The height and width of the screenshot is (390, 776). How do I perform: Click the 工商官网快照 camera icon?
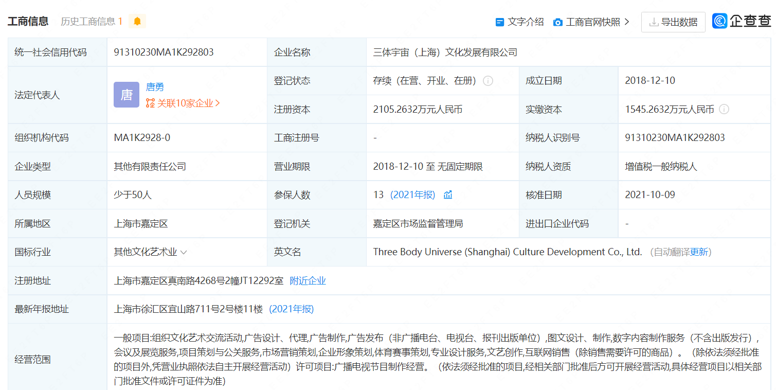pos(558,22)
